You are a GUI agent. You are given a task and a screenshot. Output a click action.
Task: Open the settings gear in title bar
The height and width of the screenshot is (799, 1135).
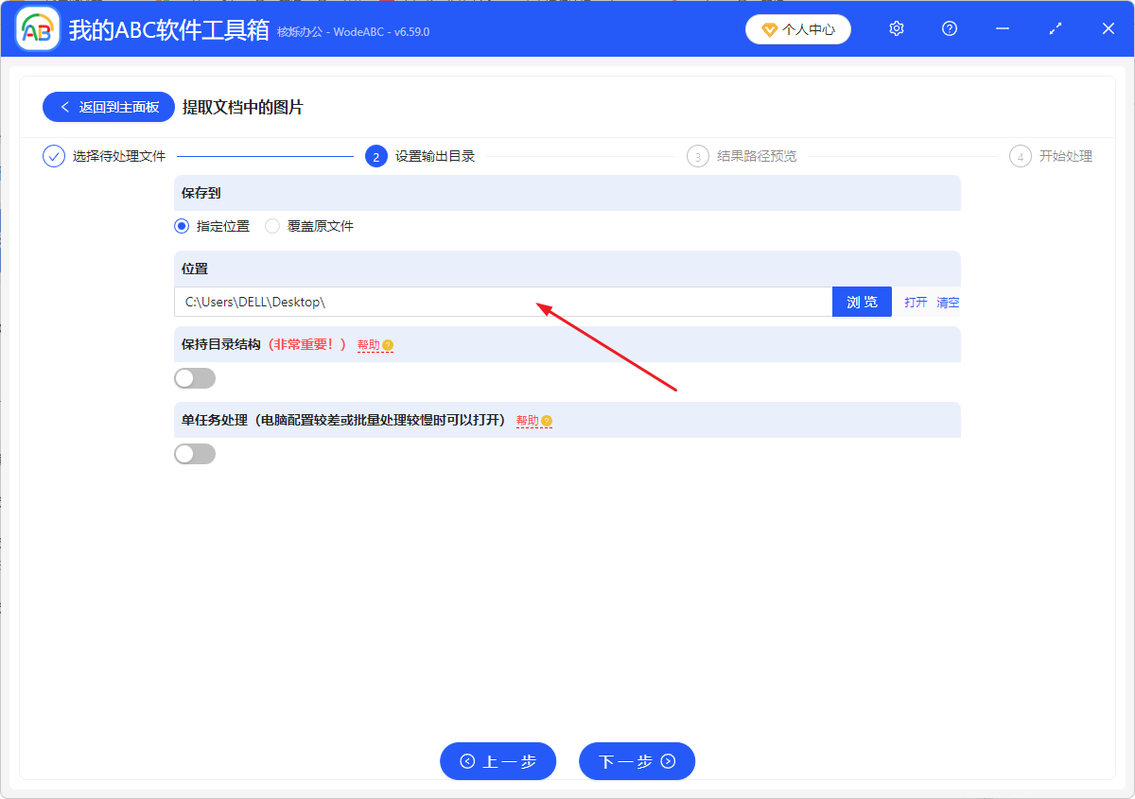(896, 28)
